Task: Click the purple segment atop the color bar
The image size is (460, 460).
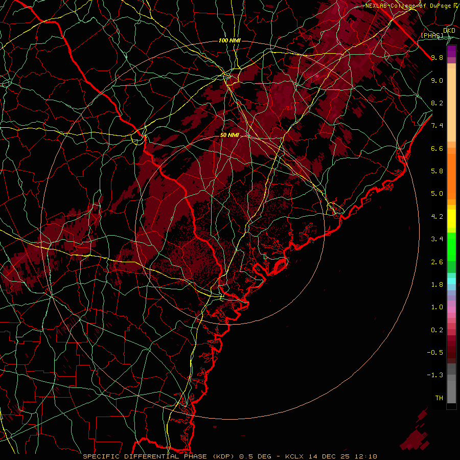Action: 451,51
